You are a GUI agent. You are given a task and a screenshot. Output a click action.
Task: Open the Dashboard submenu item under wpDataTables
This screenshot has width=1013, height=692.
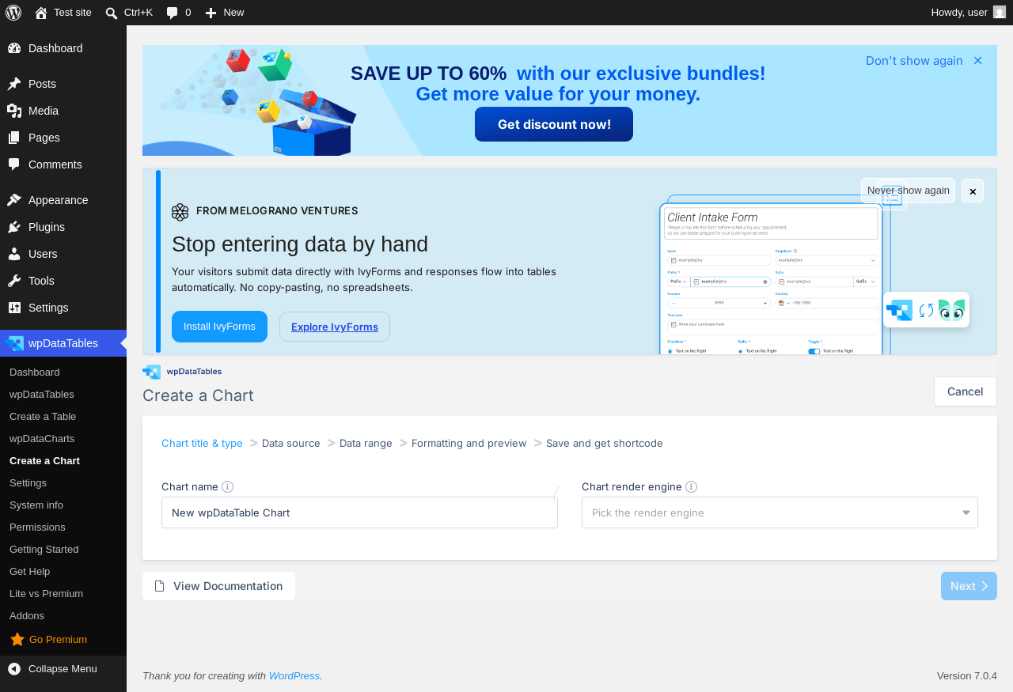(x=35, y=372)
